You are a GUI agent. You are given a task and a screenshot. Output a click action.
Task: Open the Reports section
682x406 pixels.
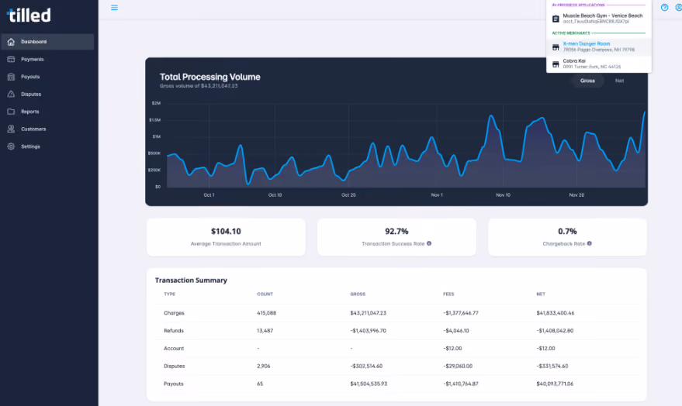click(x=47, y=112)
